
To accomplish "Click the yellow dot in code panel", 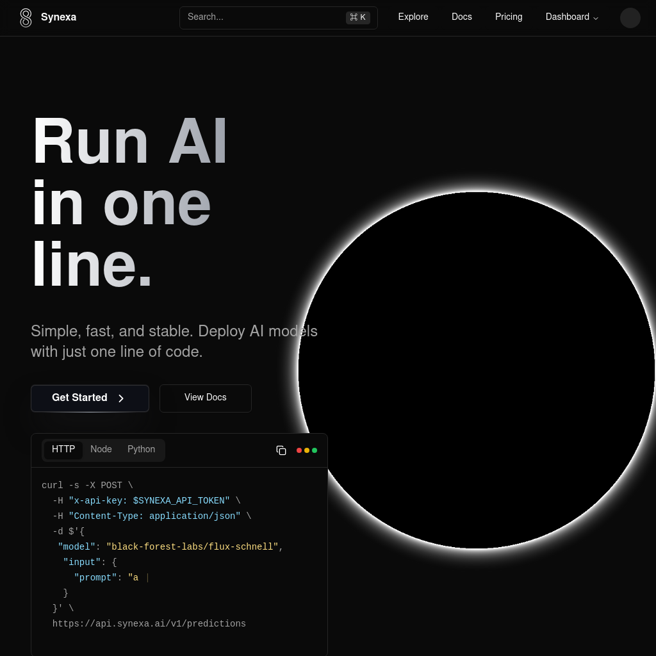I will click(307, 450).
